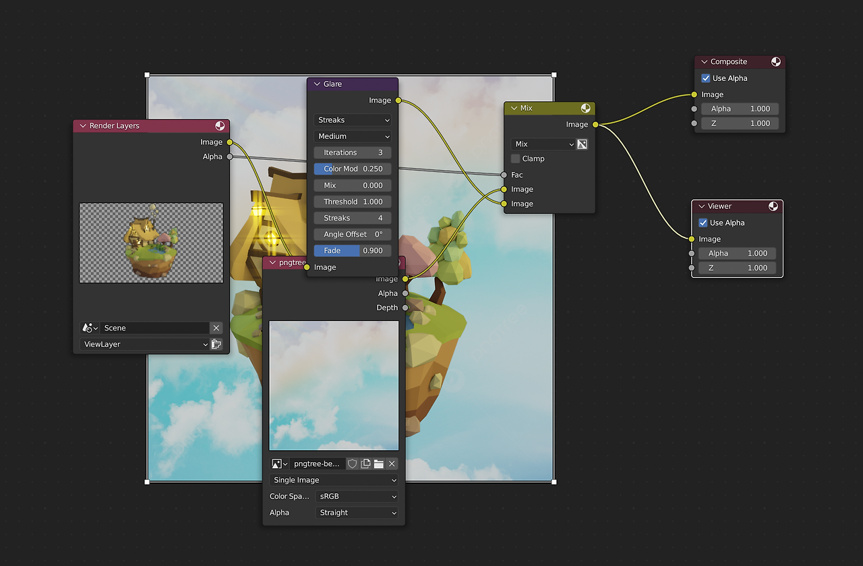Screen dimensions: 863x566
Task: Open the image browse icon beside pngtree-be…
Action: pos(279,463)
